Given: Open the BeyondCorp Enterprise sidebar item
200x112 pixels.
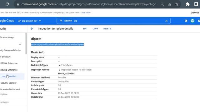Looking at the screenshot, I should tap(9, 70).
